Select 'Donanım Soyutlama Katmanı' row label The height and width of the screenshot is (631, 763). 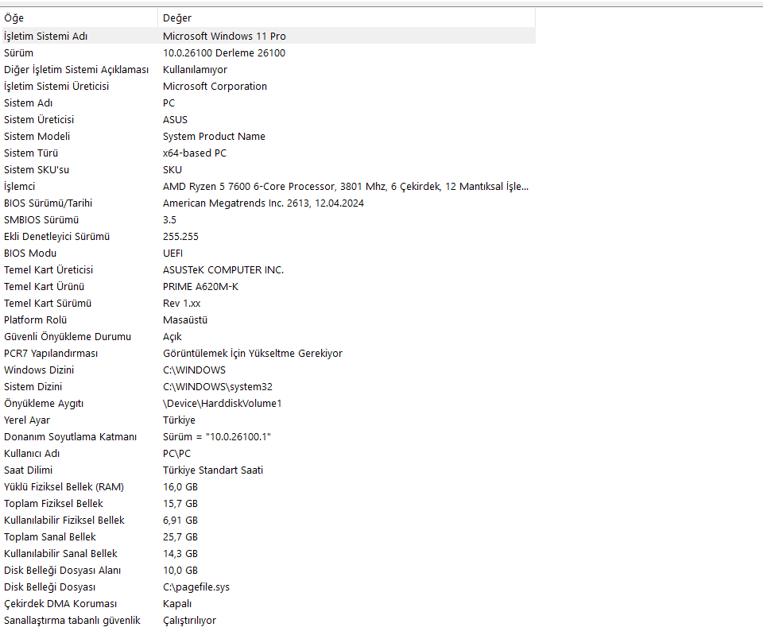[70, 437]
